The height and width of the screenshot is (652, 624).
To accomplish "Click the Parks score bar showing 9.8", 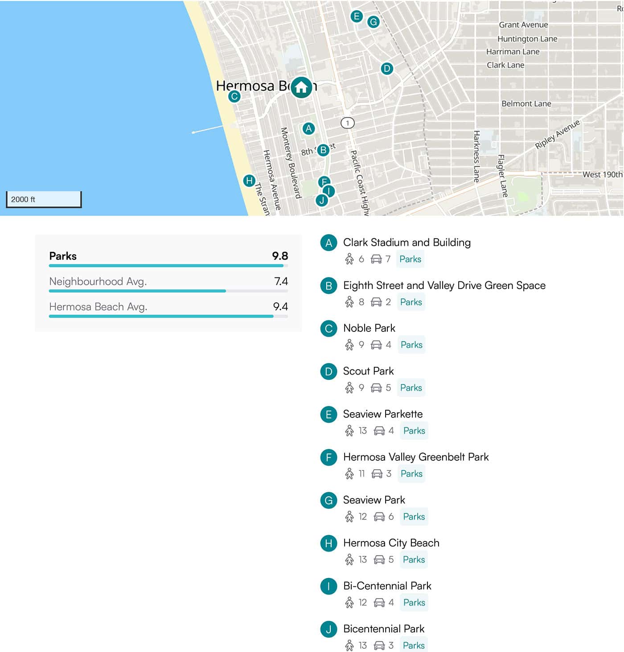I will click(168, 265).
